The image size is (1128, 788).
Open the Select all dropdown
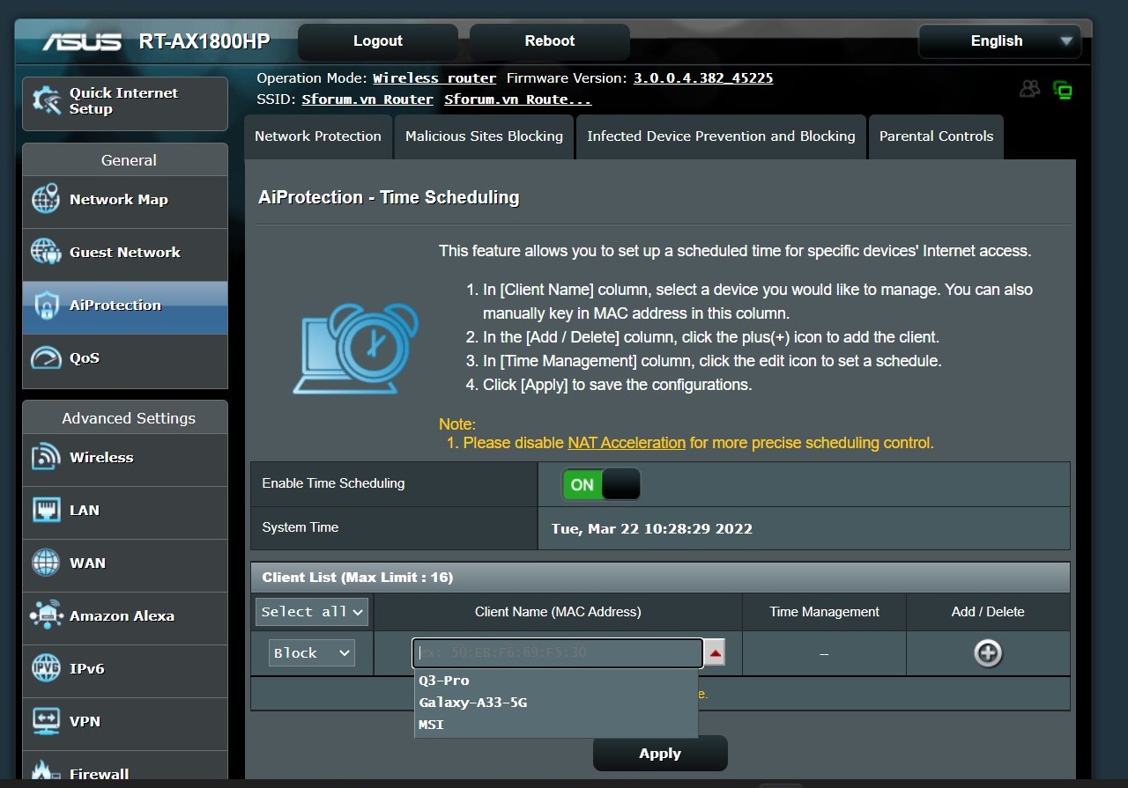click(x=312, y=611)
